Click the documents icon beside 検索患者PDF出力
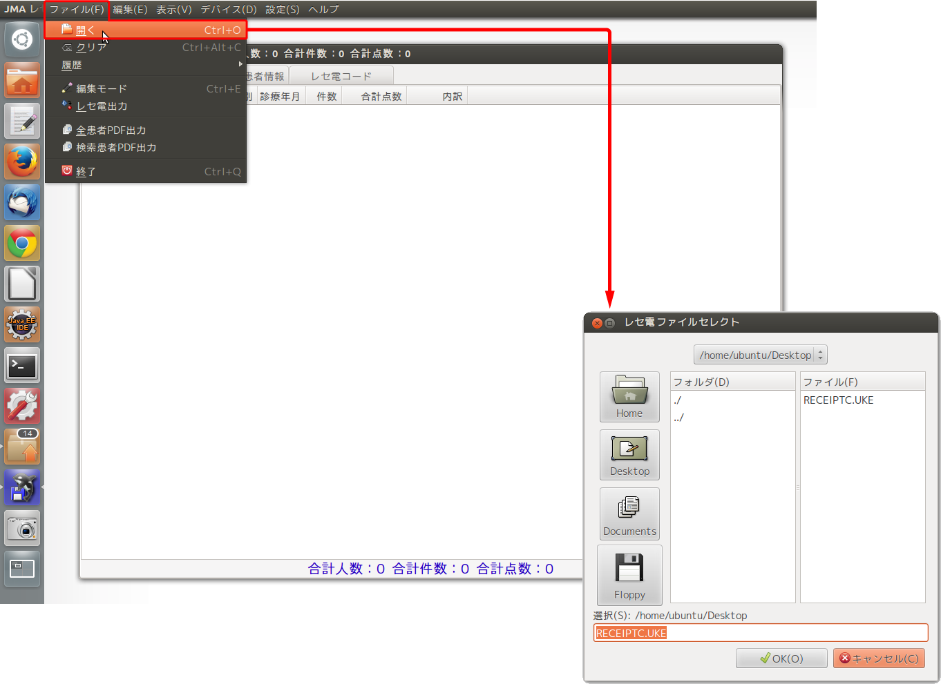The height and width of the screenshot is (684, 941). [67, 147]
